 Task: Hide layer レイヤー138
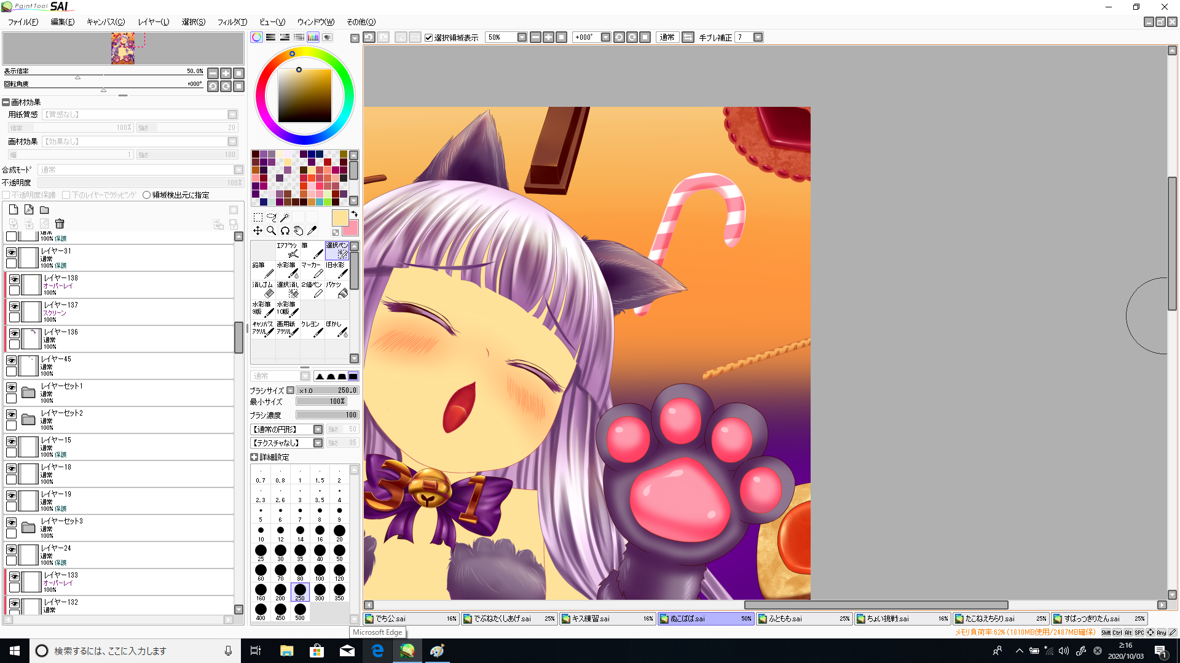click(x=14, y=279)
